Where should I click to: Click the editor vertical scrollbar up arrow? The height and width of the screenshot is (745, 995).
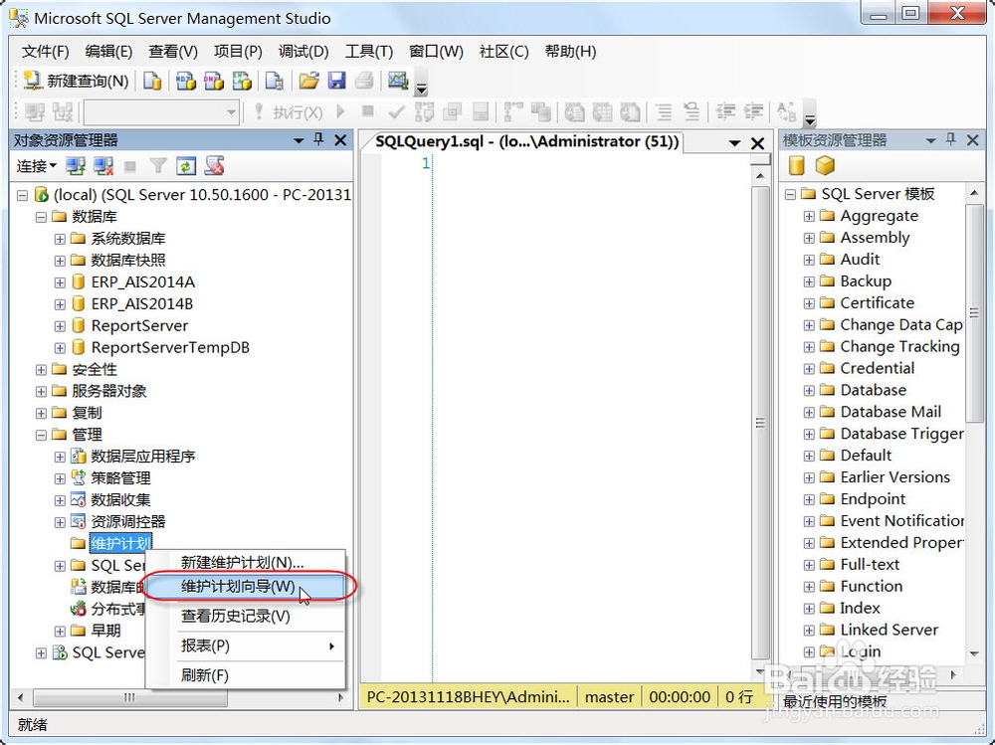[760, 176]
